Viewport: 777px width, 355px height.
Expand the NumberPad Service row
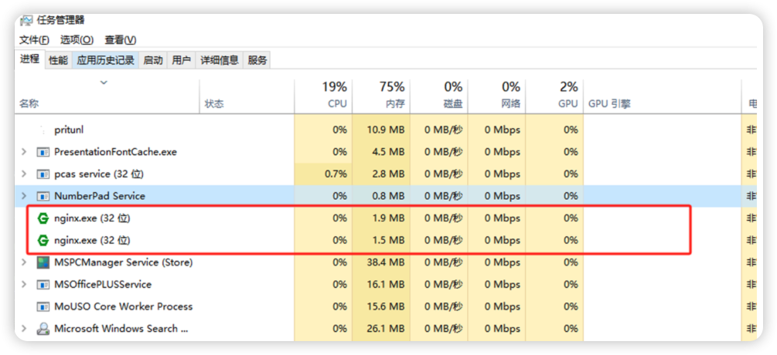click(x=24, y=196)
